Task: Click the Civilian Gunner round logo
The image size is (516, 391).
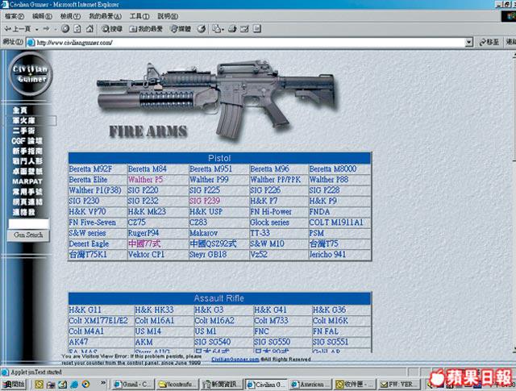Action: (31, 74)
